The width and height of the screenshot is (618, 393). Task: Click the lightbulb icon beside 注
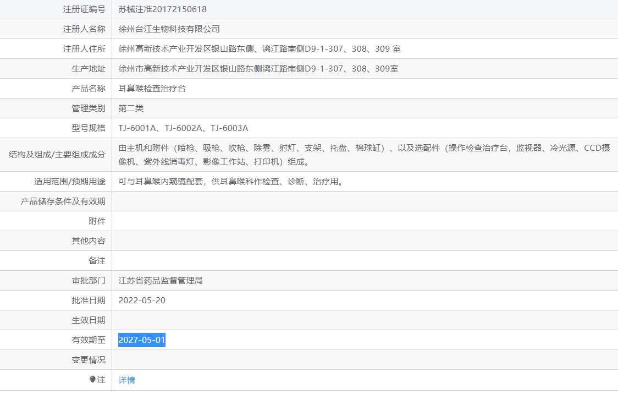click(92, 379)
